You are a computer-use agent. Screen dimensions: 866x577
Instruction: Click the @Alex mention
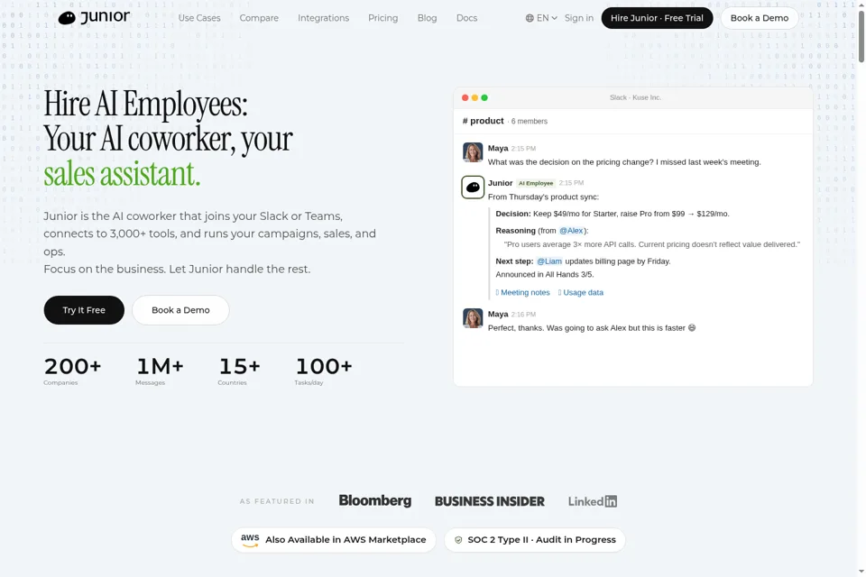pos(571,231)
